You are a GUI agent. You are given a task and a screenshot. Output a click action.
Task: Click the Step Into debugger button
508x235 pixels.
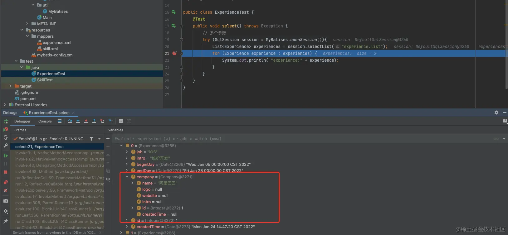[x=78, y=121]
